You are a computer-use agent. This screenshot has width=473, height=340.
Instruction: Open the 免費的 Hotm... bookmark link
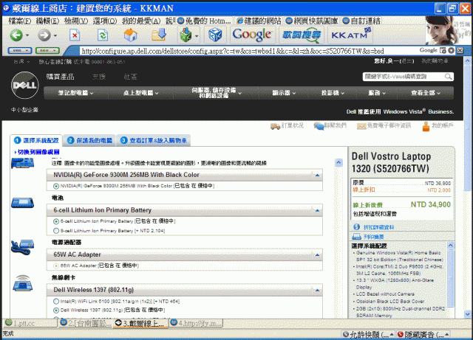coord(204,21)
